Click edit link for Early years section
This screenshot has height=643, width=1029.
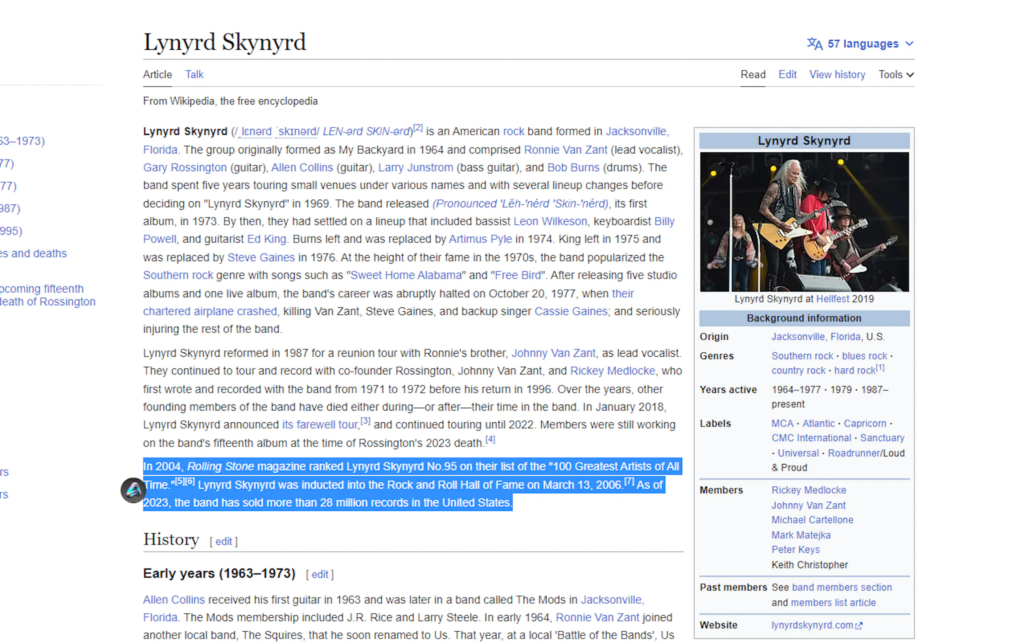point(320,575)
